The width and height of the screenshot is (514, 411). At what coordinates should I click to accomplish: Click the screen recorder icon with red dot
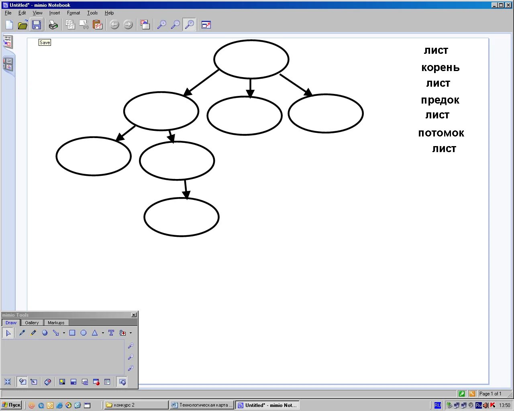[96, 382]
